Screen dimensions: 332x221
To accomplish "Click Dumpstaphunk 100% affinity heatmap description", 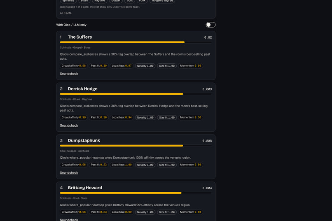I will coord(126,158).
